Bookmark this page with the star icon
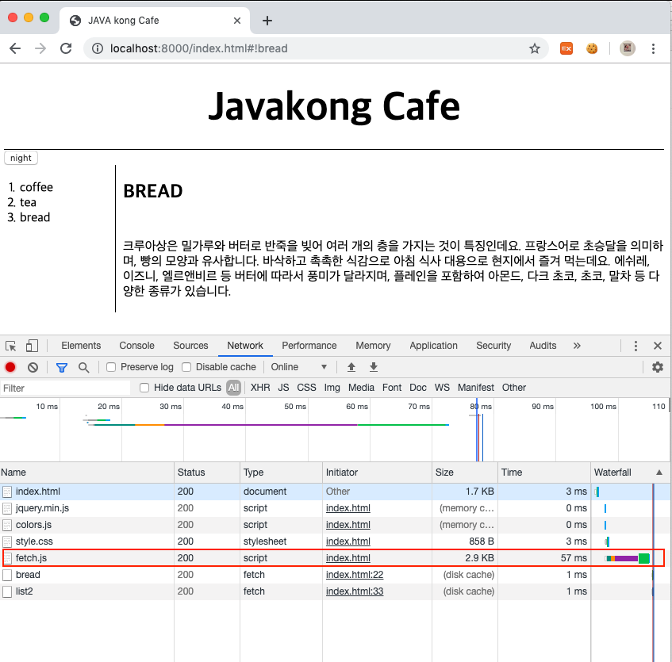This screenshot has height=662, width=672. [535, 48]
